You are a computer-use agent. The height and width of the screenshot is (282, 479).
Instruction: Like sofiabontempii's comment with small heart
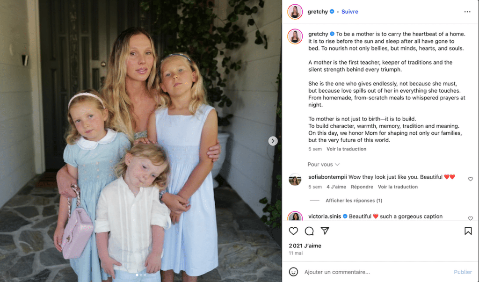470,179
